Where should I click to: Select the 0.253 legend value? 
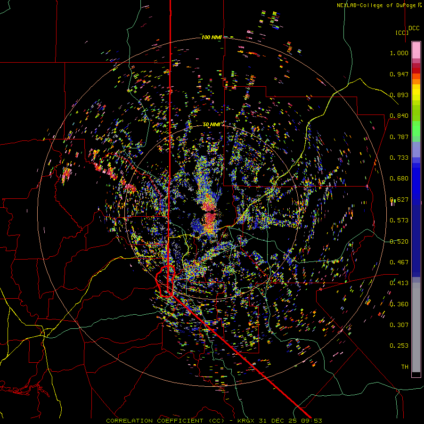click(x=399, y=346)
